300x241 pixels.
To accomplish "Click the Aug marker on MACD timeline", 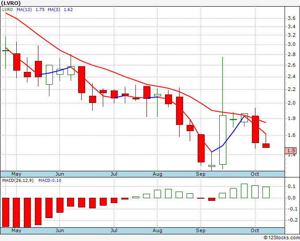I will (157, 230).
